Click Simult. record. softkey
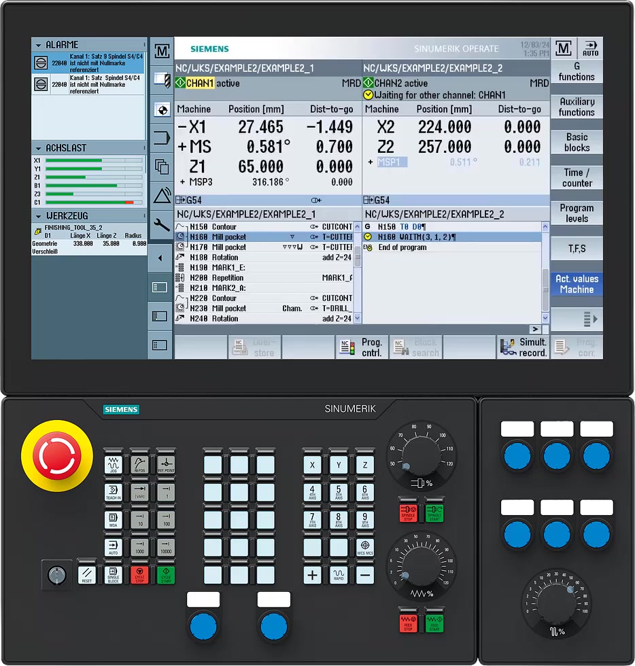This screenshot has height=666, width=635. pyautogui.click(x=523, y=347)
